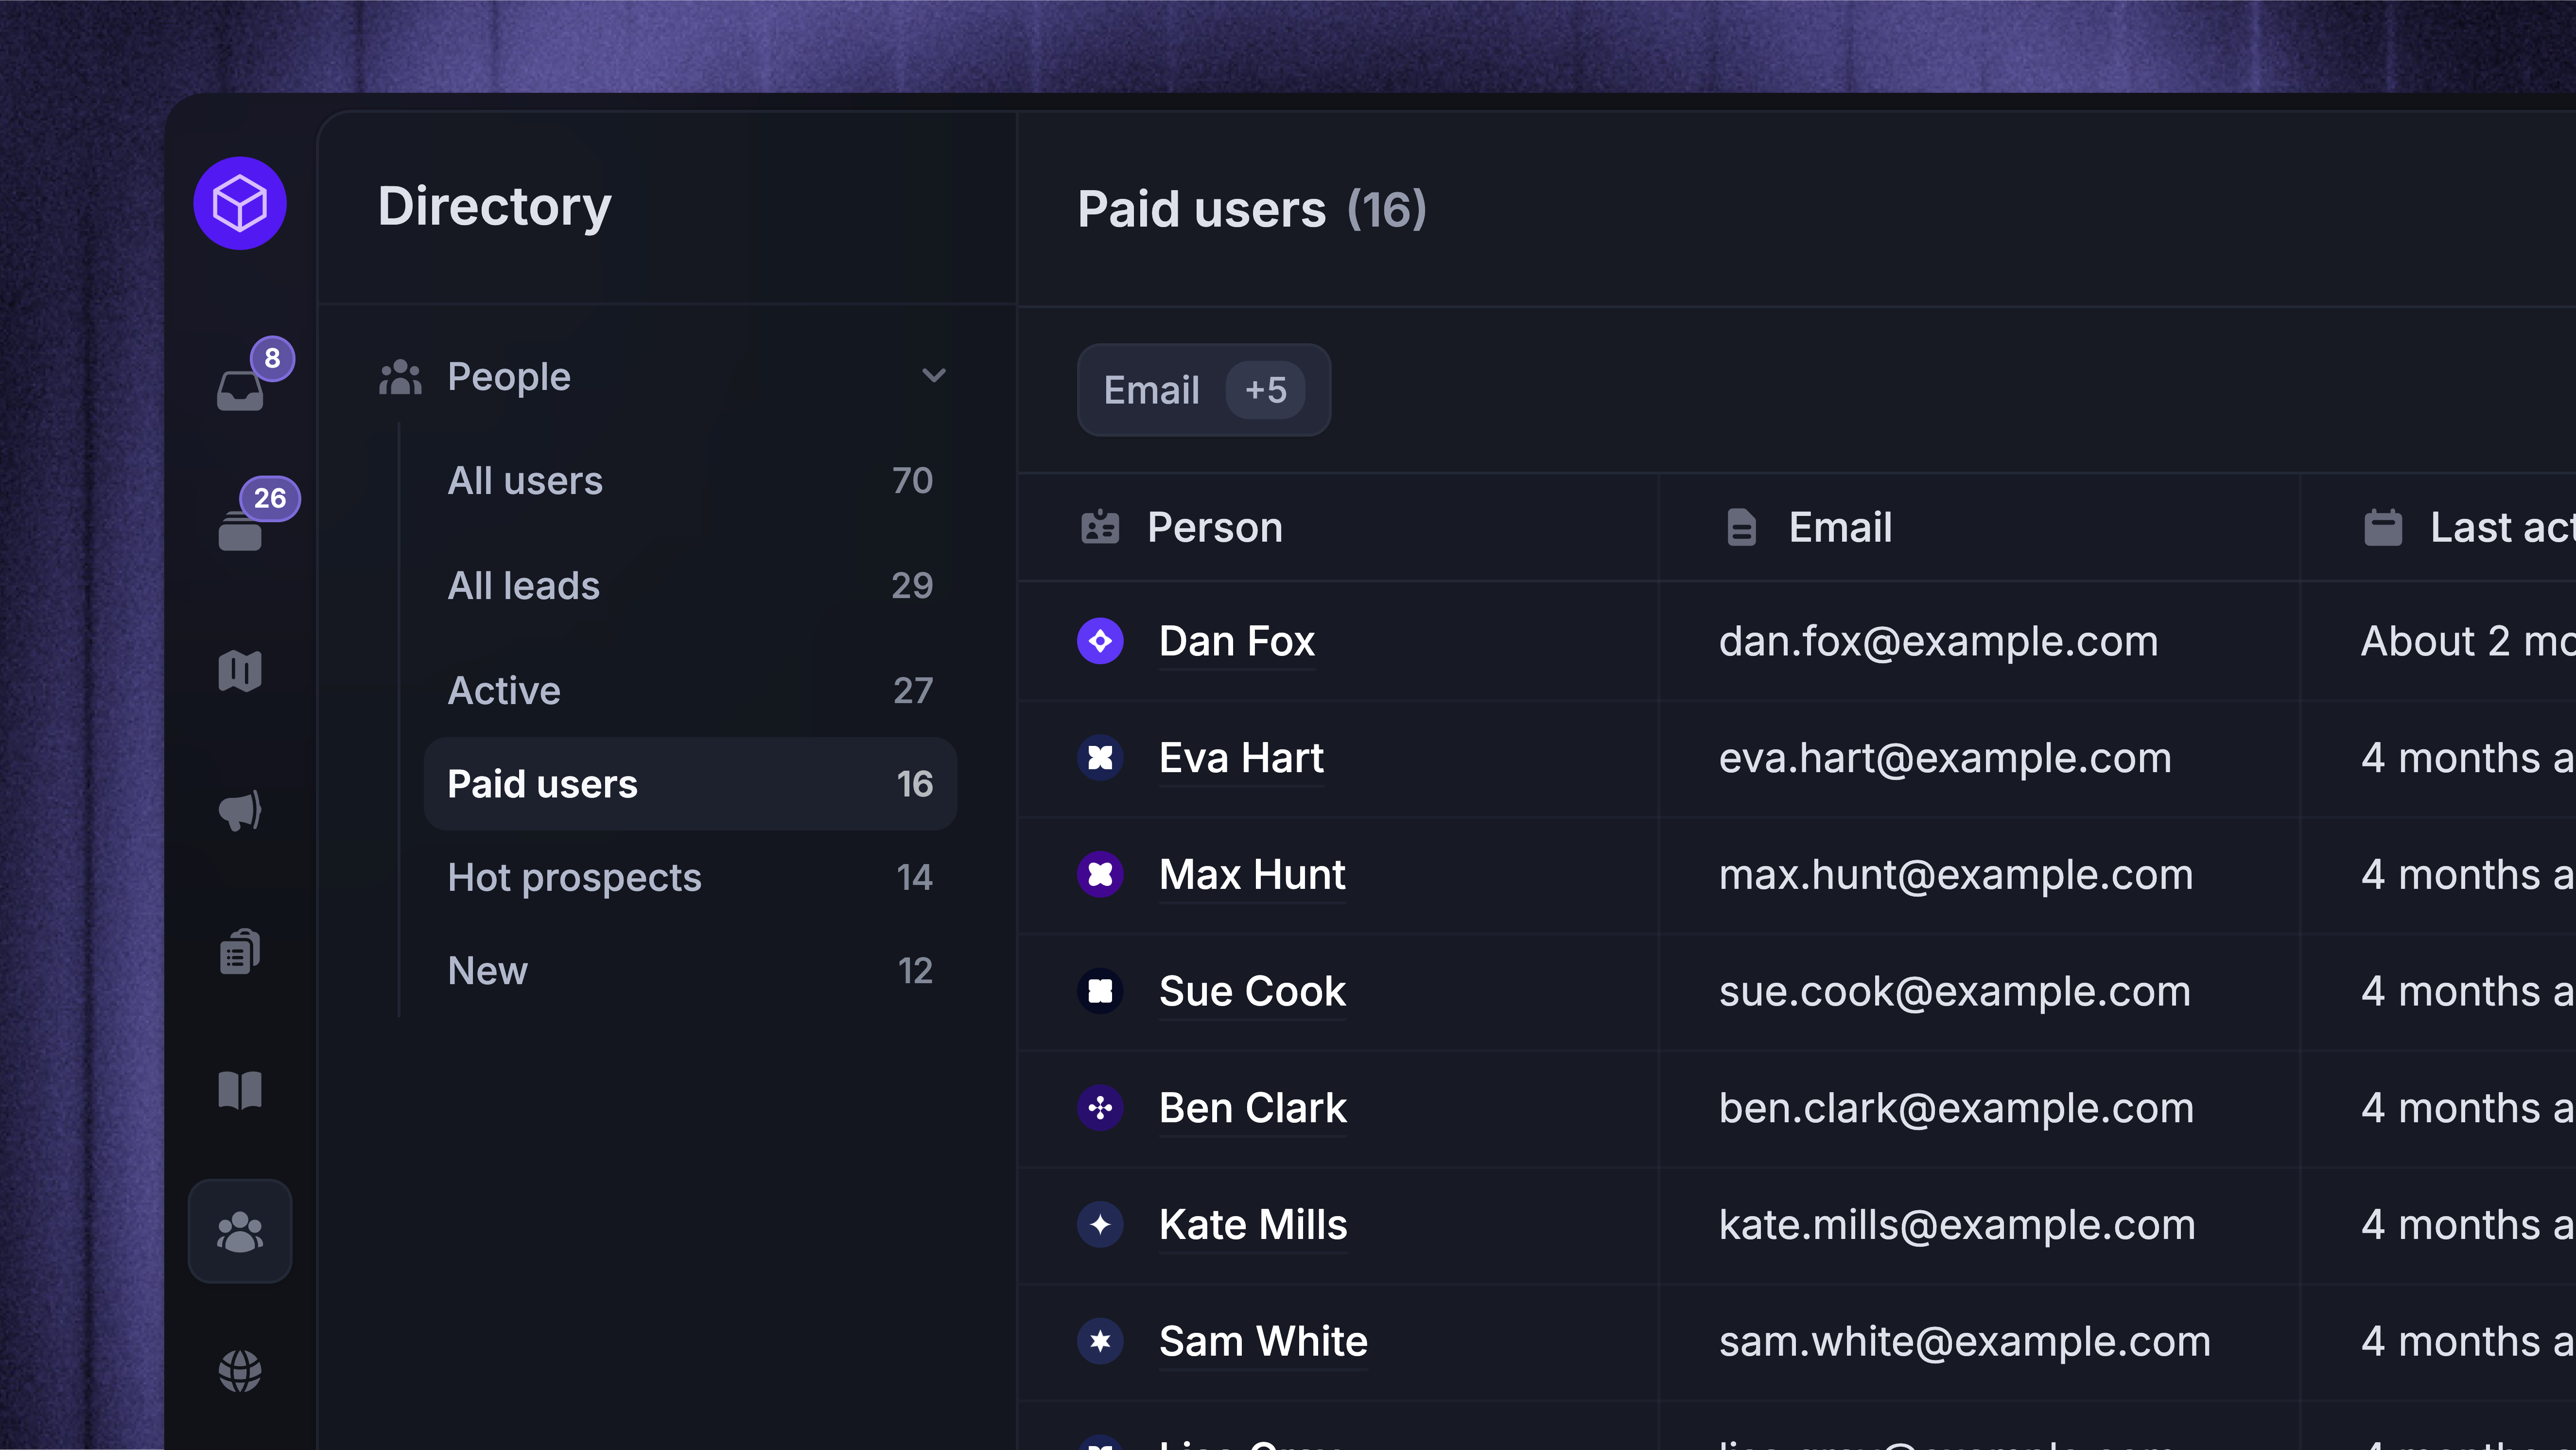Click Eva Hart's avatar icon
The image size is (2576, 1450).
(x=1100, y=758)
